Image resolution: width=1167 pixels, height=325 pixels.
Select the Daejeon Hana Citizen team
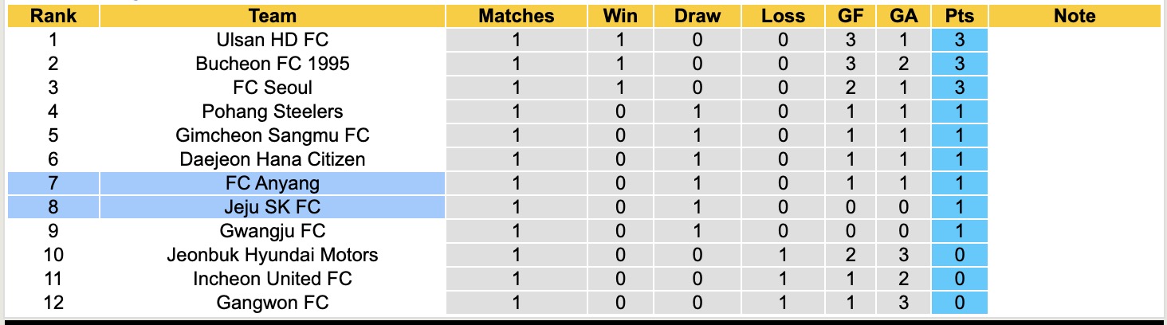[272, 159]
